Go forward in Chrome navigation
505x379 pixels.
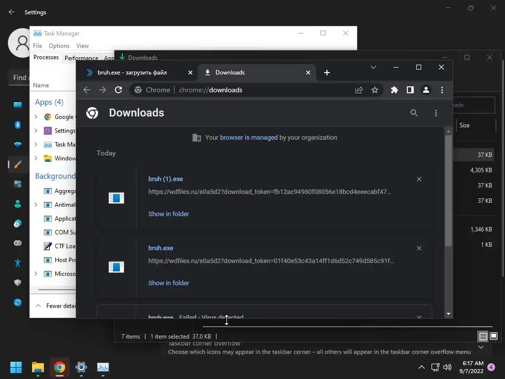pyautogui.click(x=103, y=90)
